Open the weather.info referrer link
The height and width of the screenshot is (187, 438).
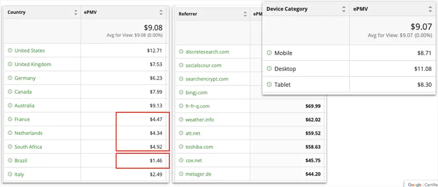tap(200, 120)
